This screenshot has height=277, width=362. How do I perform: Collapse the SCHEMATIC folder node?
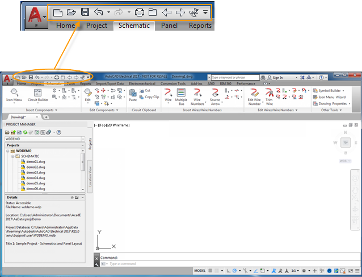13,157
